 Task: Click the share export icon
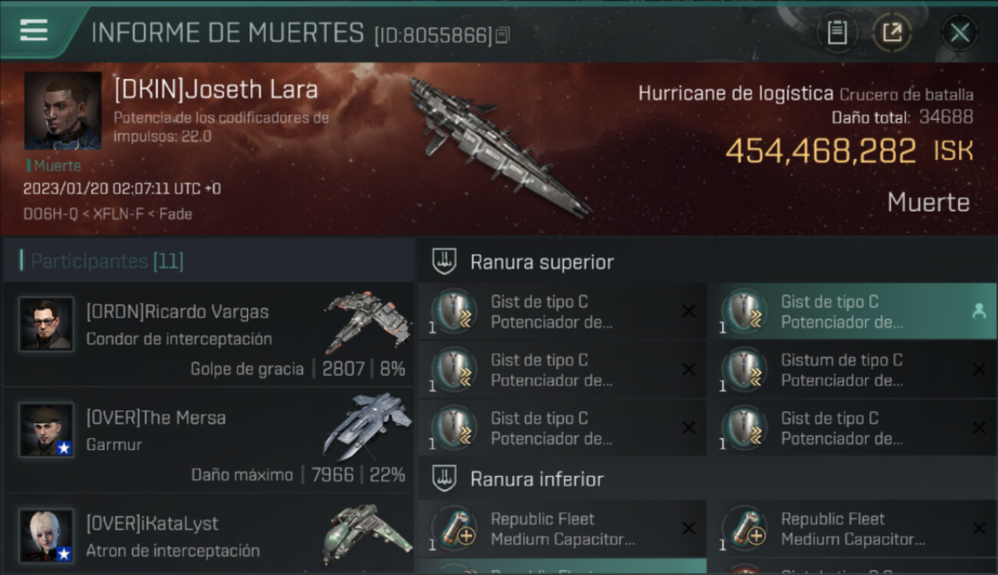(892, 33)
